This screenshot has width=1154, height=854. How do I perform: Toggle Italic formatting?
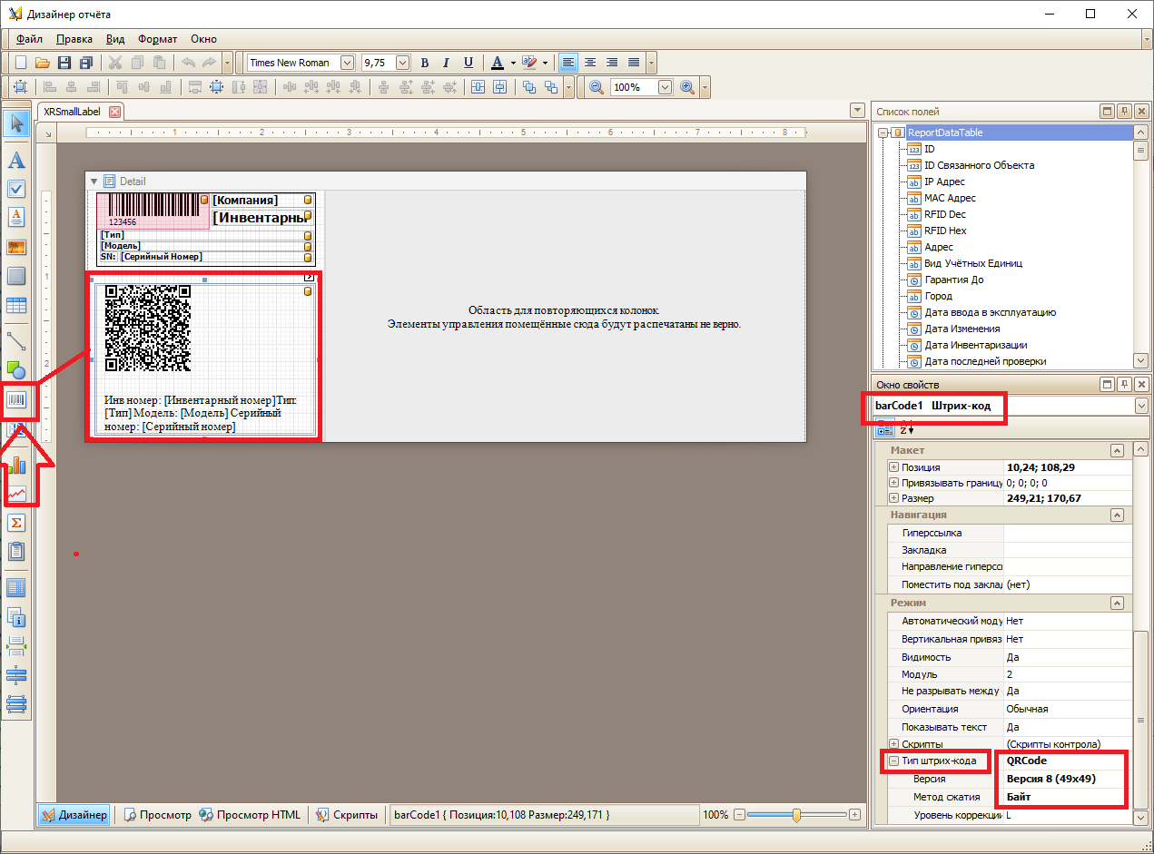(446, 63)
